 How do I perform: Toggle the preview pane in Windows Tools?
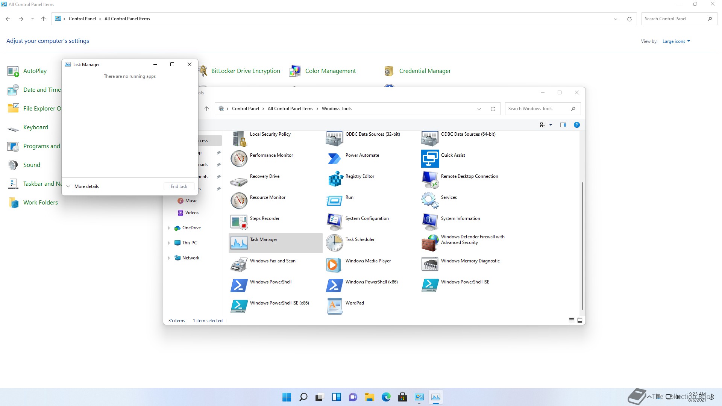tap(563, 125)
